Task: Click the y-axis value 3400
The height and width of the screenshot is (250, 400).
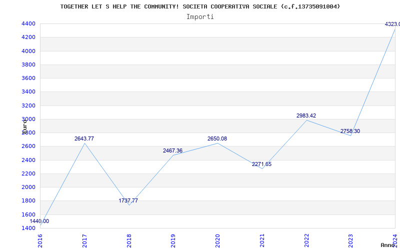Action: pos(28,91)
